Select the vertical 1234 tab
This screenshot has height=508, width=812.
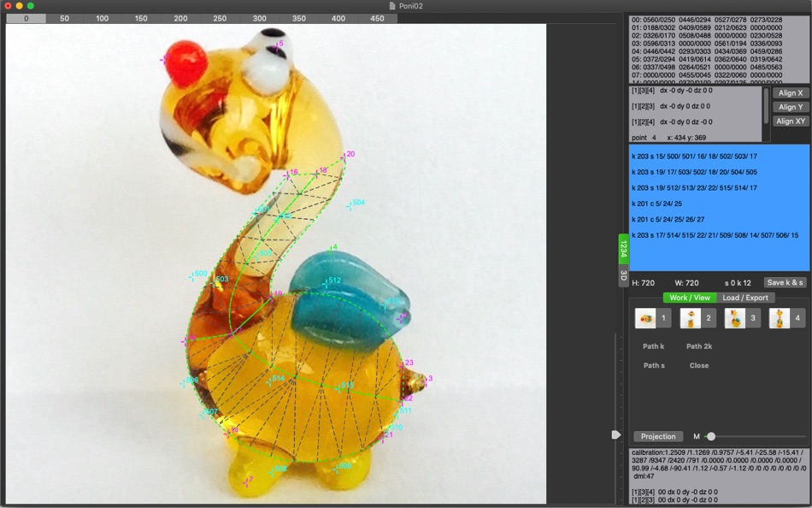pos(623,250)
